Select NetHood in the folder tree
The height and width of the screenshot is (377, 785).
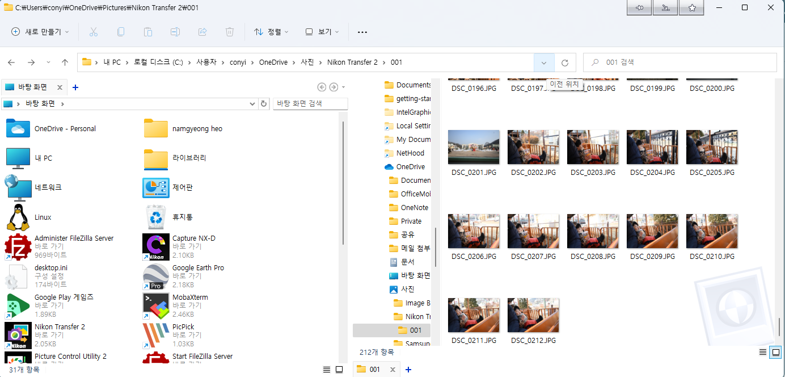point(410,153)
